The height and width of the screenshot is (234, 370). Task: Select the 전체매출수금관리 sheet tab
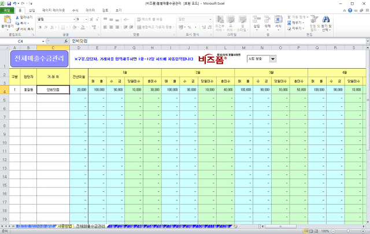[x=91, y=226]
